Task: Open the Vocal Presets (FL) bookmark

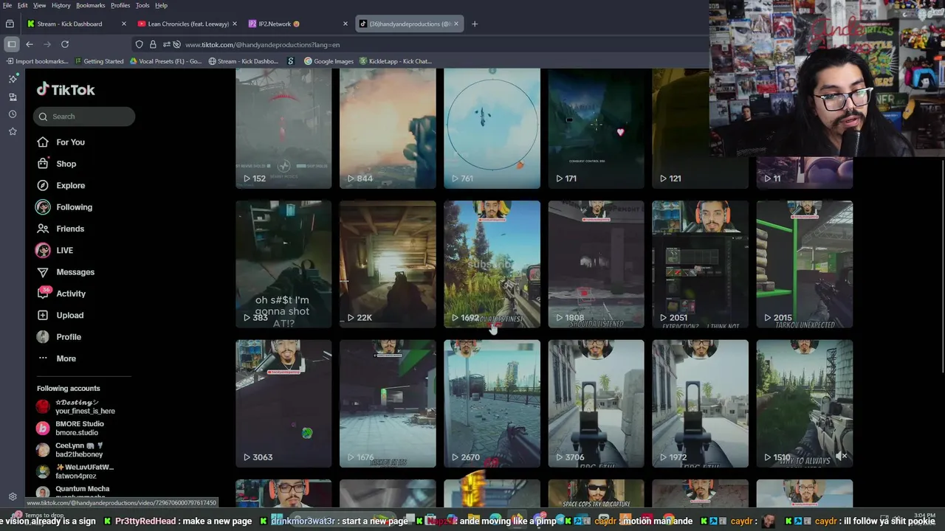Action: pos(165,61)
